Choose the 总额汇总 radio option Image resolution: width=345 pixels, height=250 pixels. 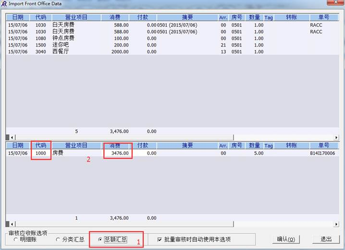[x=100, y=239]
